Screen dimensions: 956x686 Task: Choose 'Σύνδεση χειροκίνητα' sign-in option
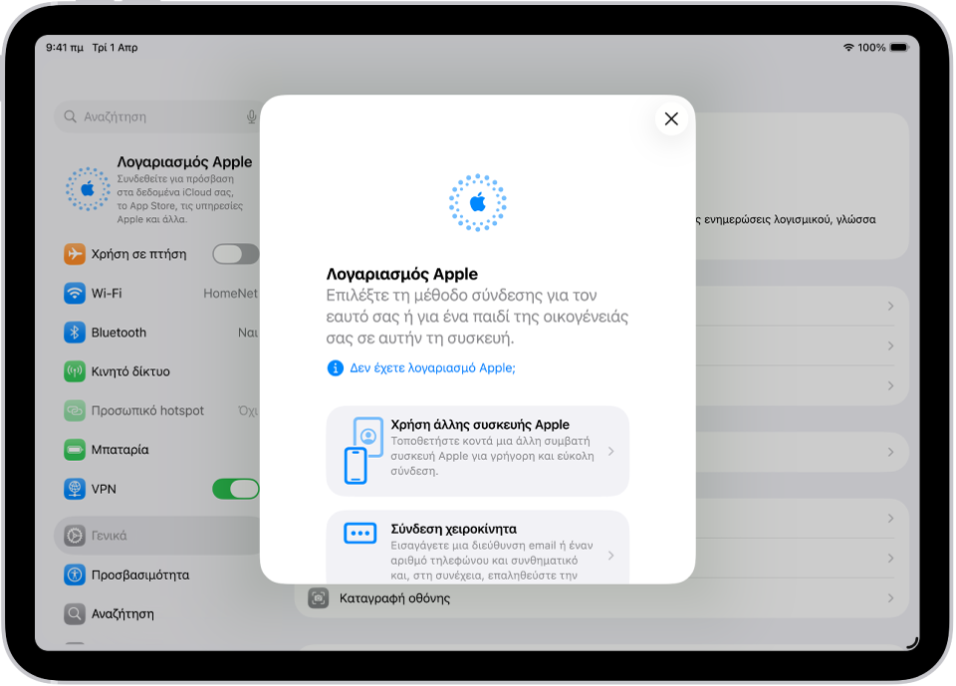click(477, 547)
